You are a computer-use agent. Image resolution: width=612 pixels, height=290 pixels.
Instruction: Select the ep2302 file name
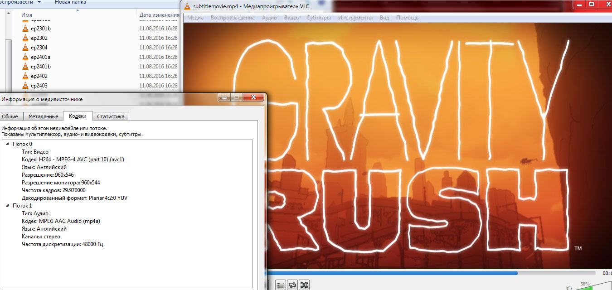39,38
